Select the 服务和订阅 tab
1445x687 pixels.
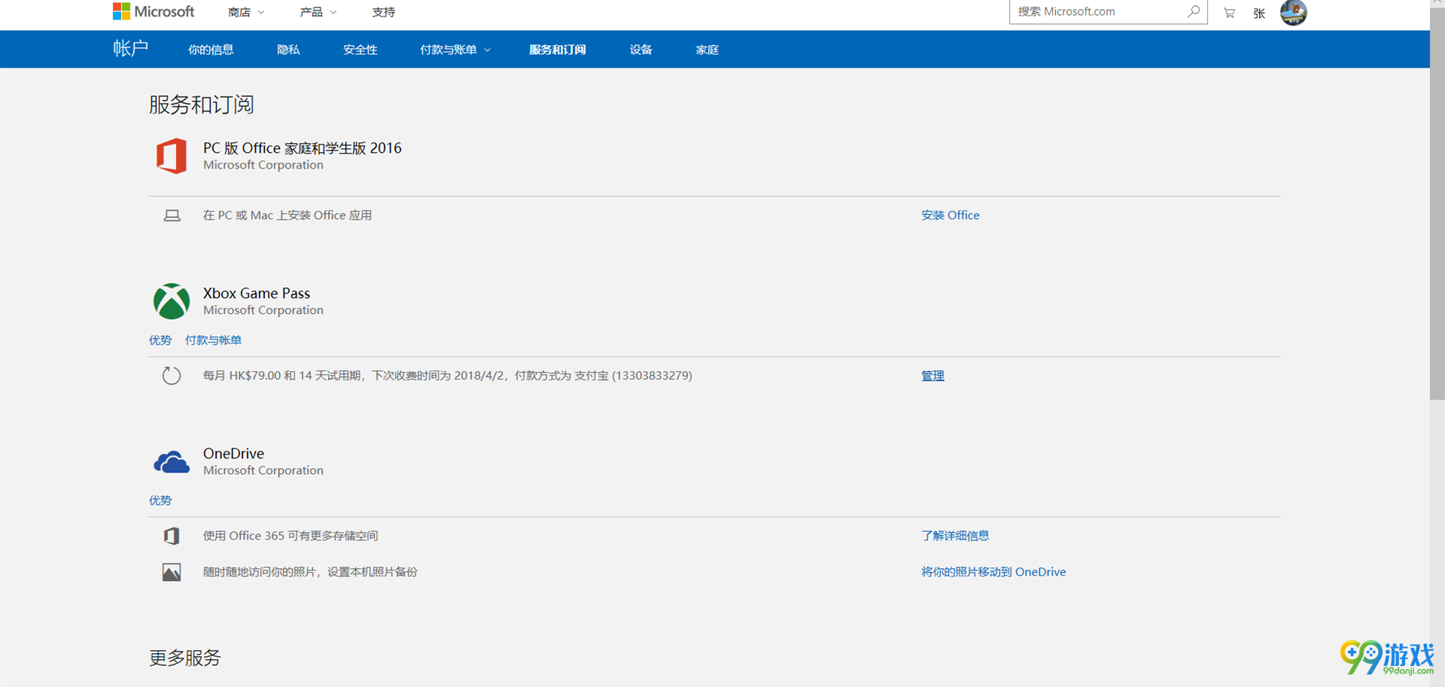[x=558, y=50]
